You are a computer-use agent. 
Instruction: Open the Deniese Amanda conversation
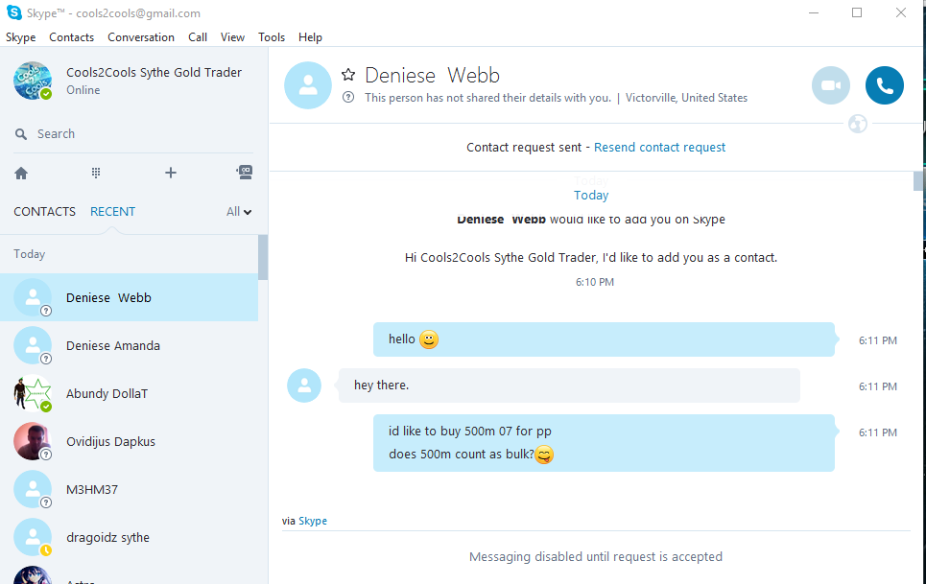(x=129, y=345)
